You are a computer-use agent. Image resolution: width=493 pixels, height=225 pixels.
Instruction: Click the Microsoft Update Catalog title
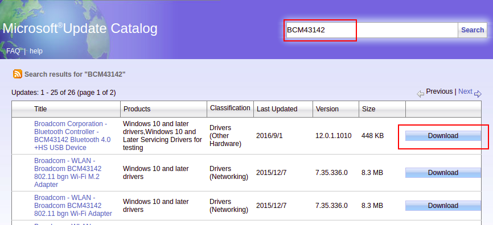click(x=80, y=28)
